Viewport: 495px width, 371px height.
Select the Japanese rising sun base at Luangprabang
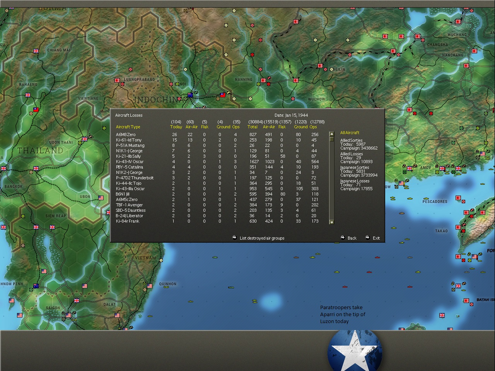[x=117, y=80]
